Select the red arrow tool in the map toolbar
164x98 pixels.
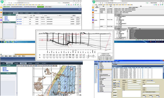[31, 66]
